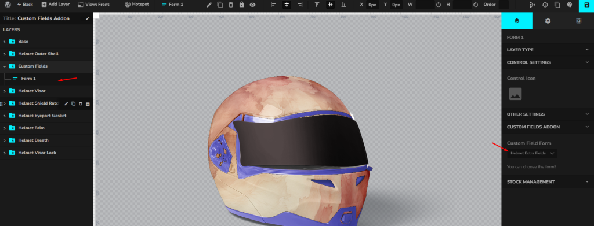
Task: Add a child layer to Helmet Shield row
Action: [x=88, y=104]
